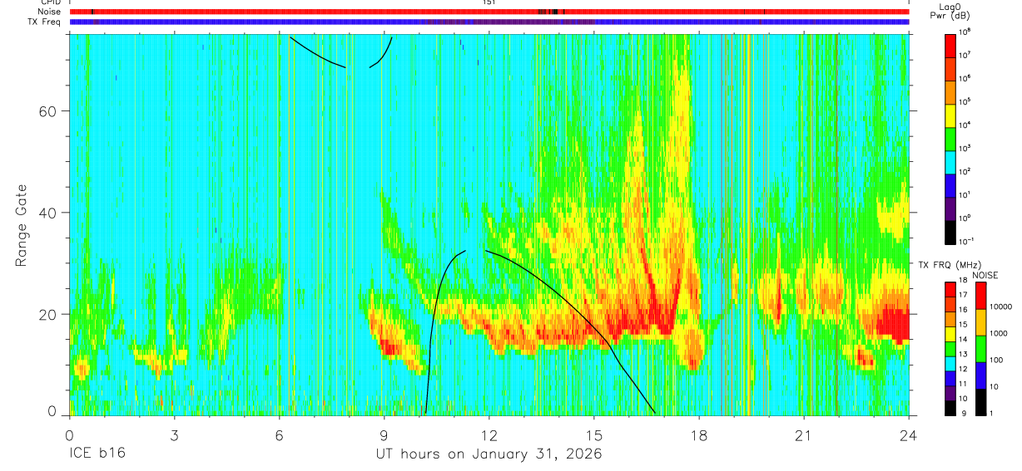Screen dimensions: 1022x471
Task: Click the '9' label on TX FRQ colorbar
Action: 962,412
